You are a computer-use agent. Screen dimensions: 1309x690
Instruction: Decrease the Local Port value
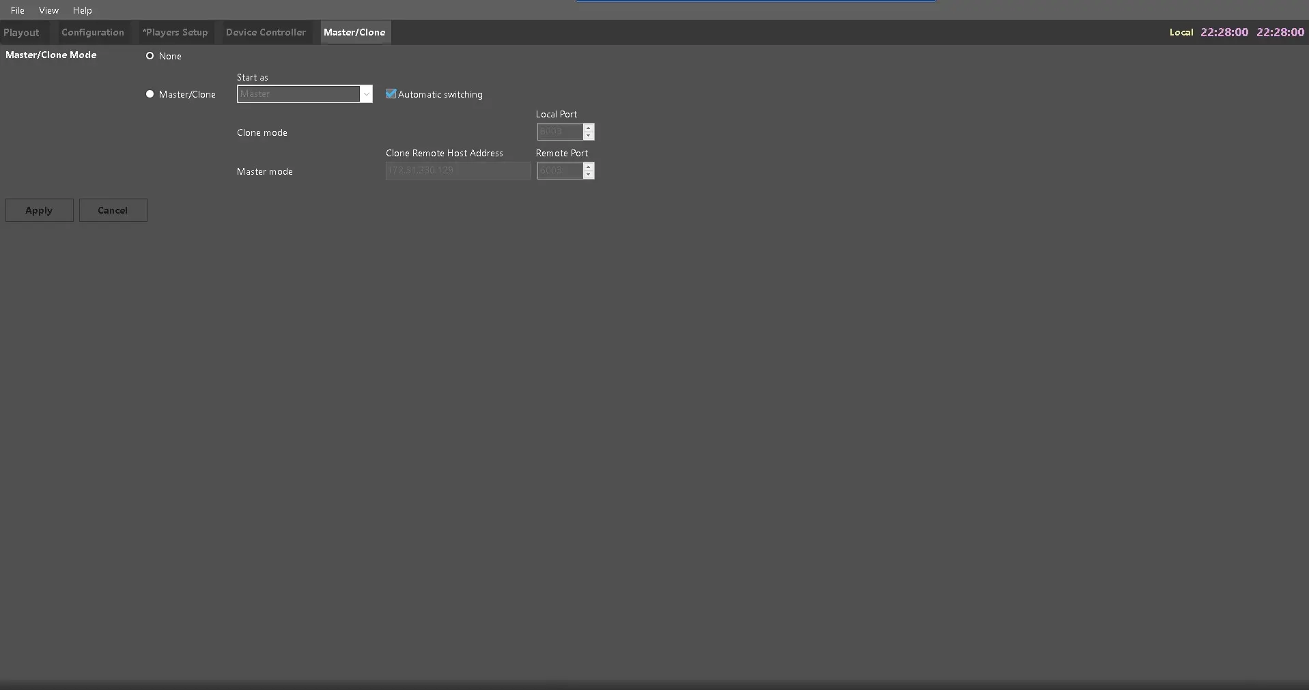pos(589,136)
